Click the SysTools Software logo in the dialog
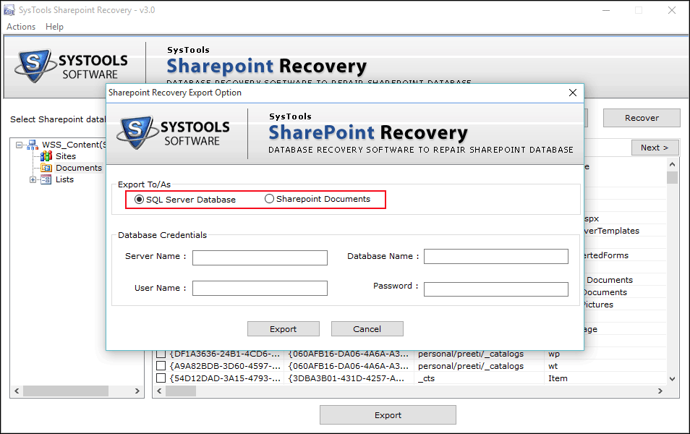This screenshot has height=434, width=690. pos(174,132)
